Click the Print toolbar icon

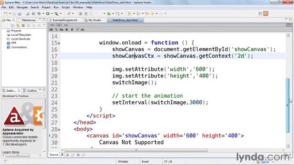point(19,13)
